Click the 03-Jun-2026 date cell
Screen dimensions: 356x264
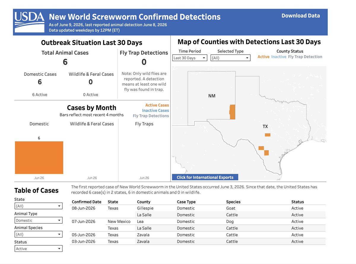tap(84, 241)
